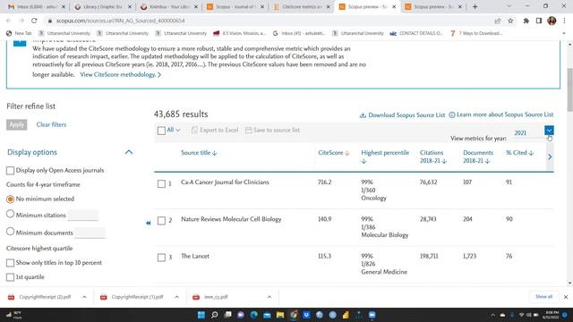
Task: Open taskbar Search icon
Action: 215,315
